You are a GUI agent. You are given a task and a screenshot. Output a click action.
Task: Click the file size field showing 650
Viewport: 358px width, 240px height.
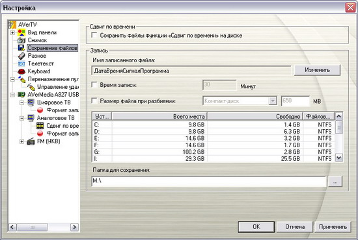[296, 101]
